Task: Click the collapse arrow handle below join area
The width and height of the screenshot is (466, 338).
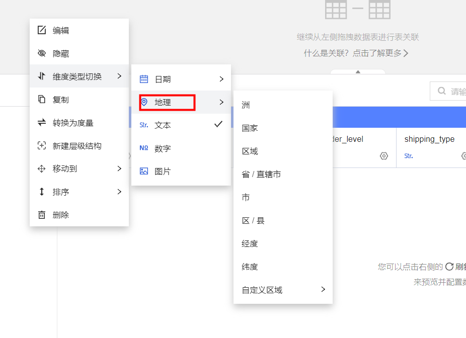Action: pos(358,72)
